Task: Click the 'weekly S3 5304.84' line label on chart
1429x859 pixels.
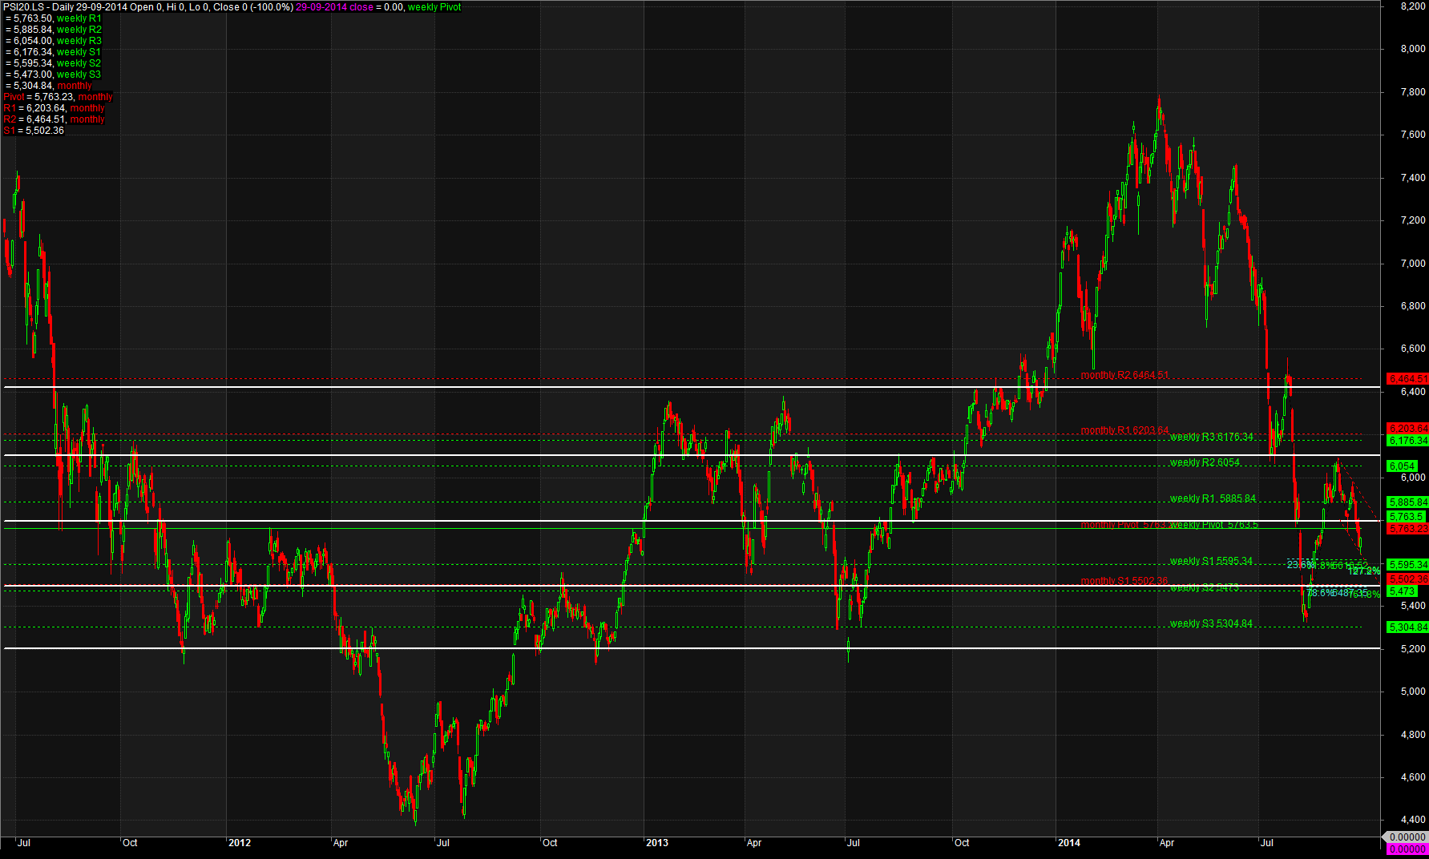Action: (1211, 623)
